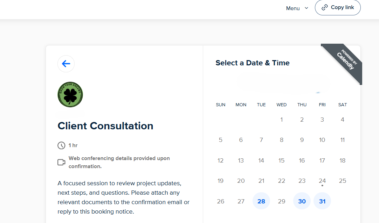Click date 15 in the calendar

pyautogui.click(x=282, y=160)
